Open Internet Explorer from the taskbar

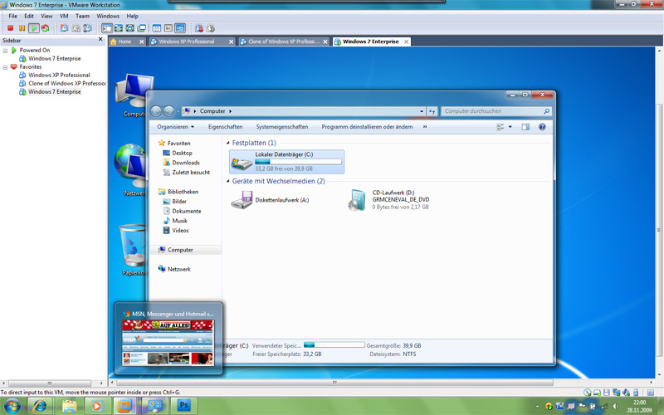[x=39, y=406]
